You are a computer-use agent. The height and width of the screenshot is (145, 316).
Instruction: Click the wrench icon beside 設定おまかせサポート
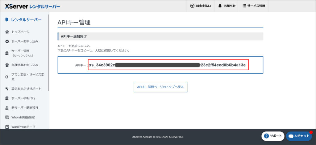click(7, 89)
